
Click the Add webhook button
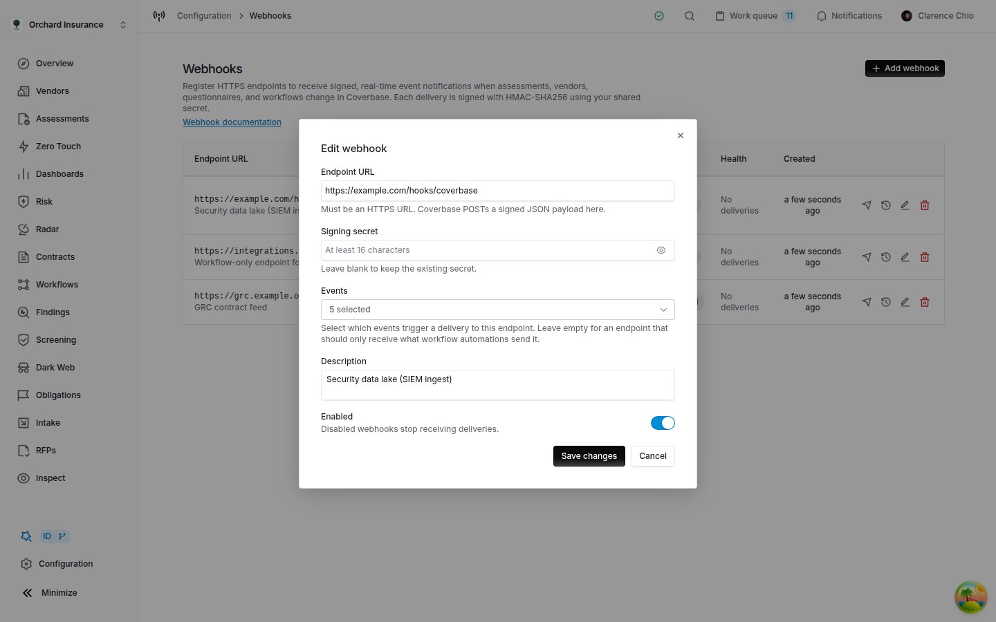click(905, 68)
